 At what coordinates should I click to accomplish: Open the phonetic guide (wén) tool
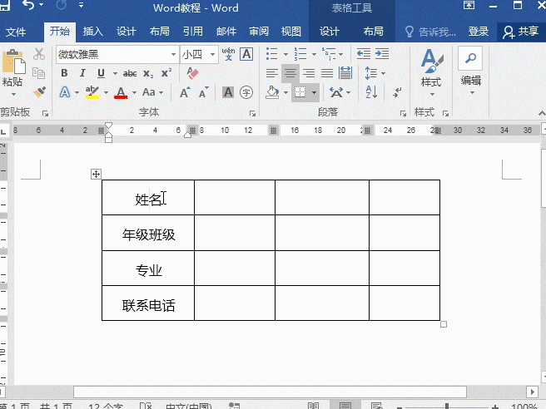(228, 54)
